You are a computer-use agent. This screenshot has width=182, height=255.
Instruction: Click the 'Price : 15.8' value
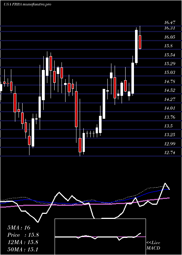coord(23,235)
